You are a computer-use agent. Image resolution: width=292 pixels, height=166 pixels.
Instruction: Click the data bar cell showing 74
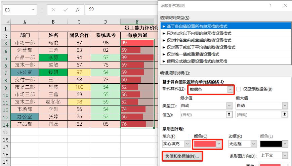(x=137, y=109)
